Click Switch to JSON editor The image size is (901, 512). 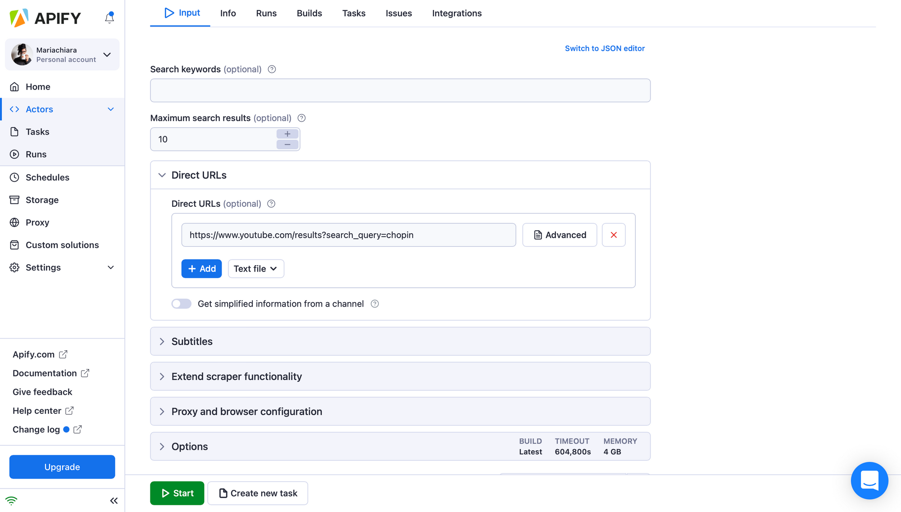point(605,48)
